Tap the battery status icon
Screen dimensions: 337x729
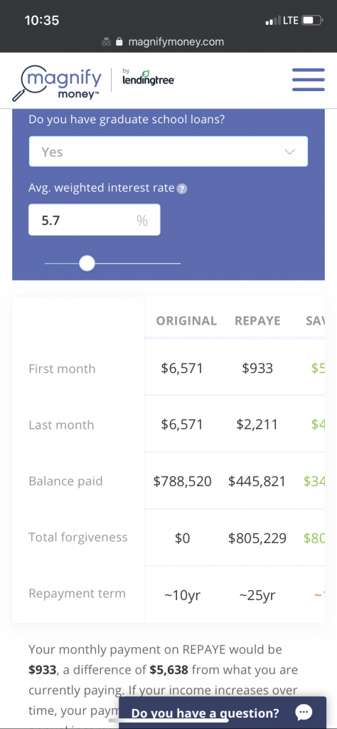312,21
